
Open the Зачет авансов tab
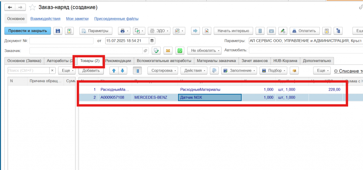(255, 61)
